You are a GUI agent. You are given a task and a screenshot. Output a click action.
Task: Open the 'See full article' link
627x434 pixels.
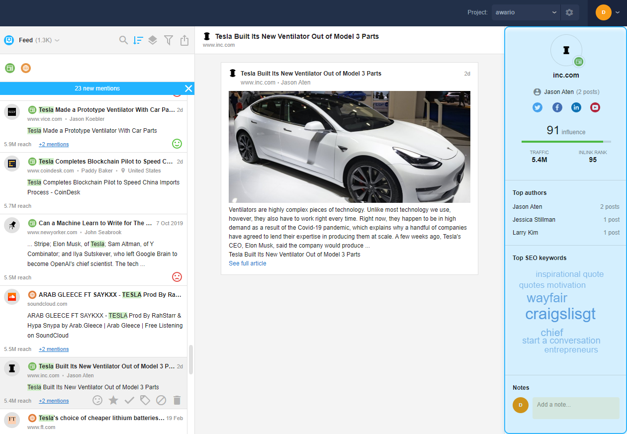247,263
